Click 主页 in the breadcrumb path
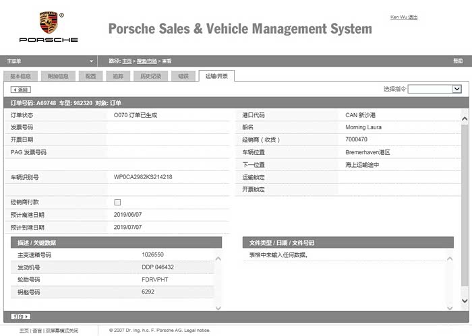Screen dimensions: 472x336 click(127, 61)
